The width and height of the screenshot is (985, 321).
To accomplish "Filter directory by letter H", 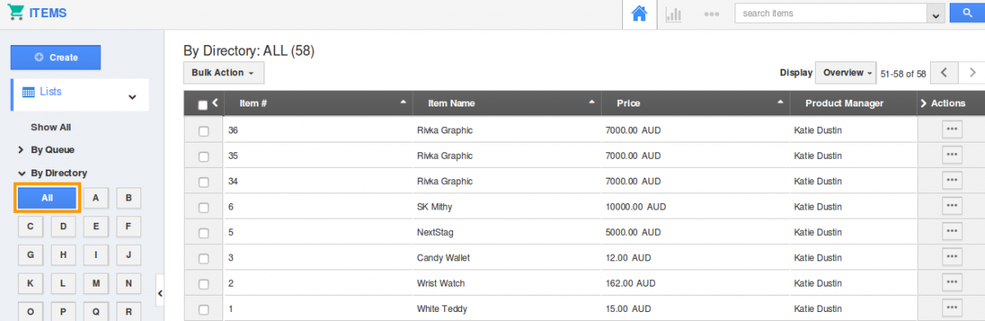I will click(63, 255).
